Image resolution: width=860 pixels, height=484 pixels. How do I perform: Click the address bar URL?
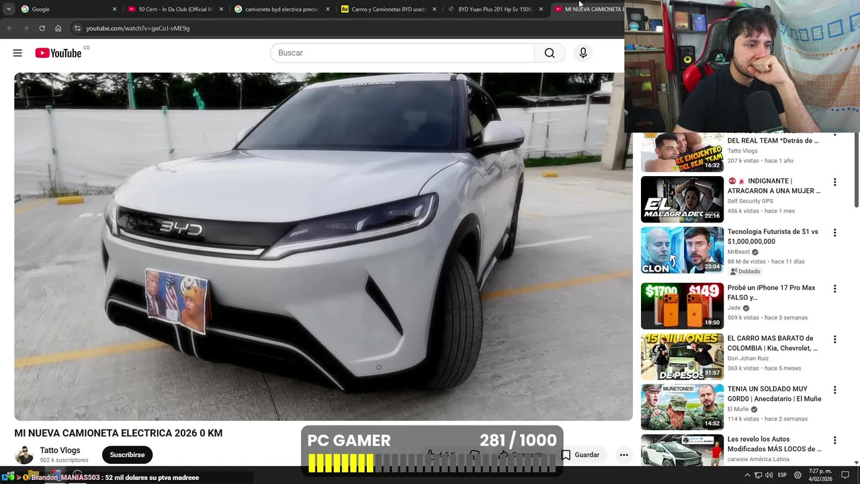click(x=138, y=28)
